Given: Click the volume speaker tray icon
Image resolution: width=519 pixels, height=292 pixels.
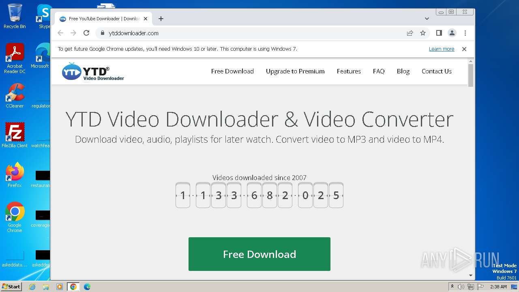Looking at the screenshot, I should tap(461, 287).
